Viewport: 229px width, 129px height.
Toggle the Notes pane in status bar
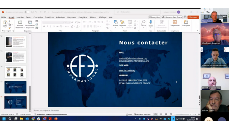(129, 114)
